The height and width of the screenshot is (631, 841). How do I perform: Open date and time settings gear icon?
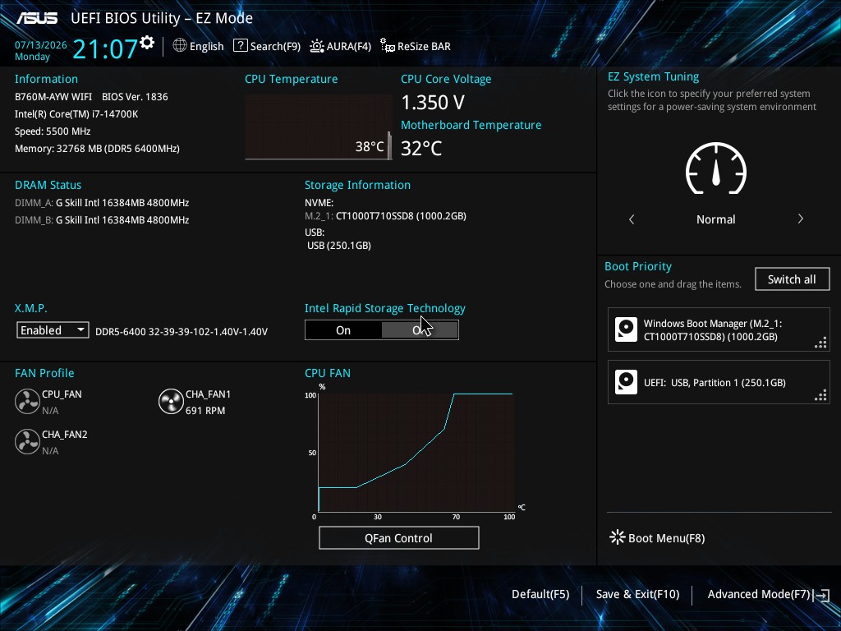147,43
